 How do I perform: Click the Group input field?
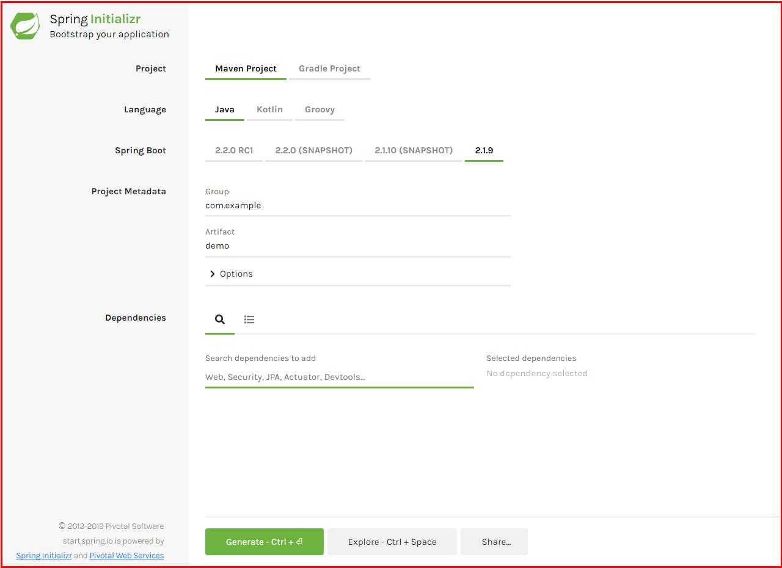pyautogui.click(x=357, y=206)
